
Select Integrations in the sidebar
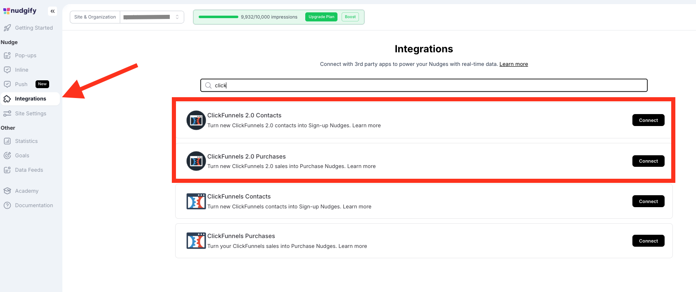click(30, 99)
